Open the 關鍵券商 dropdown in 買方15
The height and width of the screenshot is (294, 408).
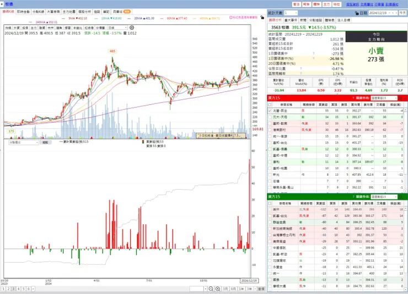384,98
